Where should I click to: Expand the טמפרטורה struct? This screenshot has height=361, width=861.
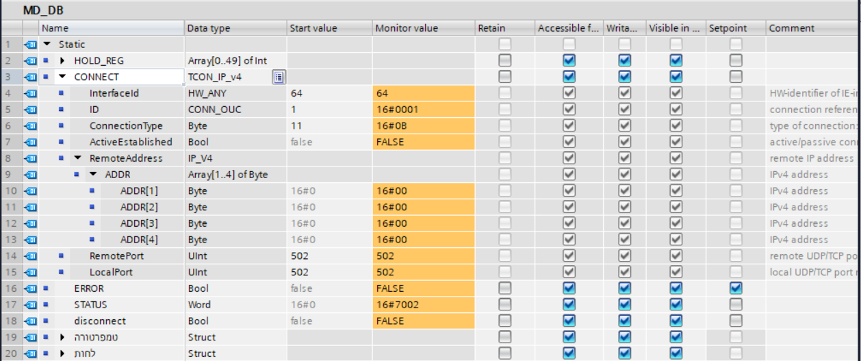(x=62, y=338)
